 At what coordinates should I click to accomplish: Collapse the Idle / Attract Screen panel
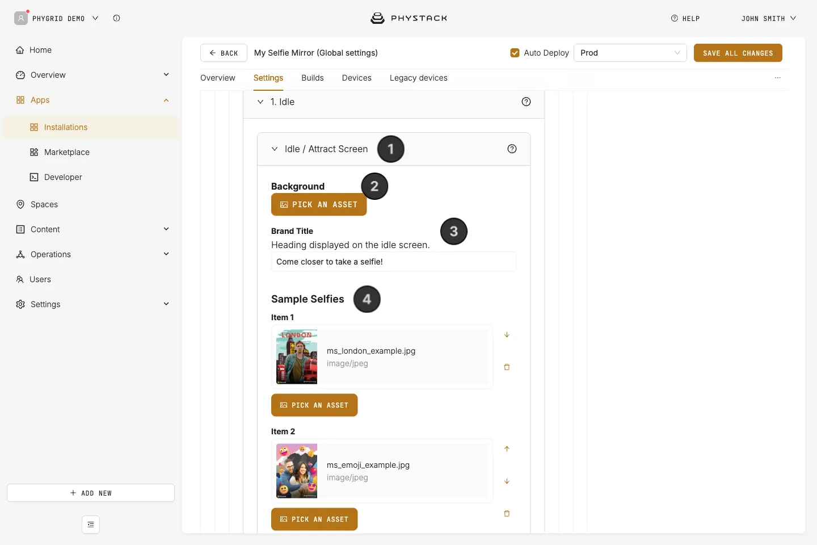(x=275, y=149)
